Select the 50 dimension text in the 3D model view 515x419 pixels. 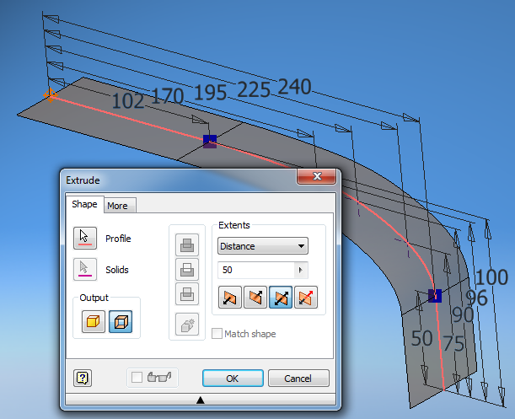tap(422, 338)
